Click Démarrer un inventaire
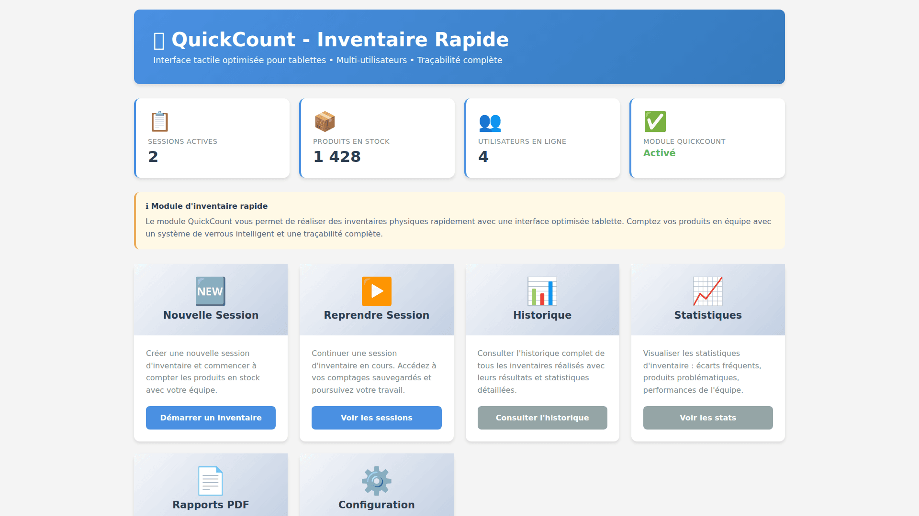The width and height of the screenshot is (919, 516). click(210, 418)
